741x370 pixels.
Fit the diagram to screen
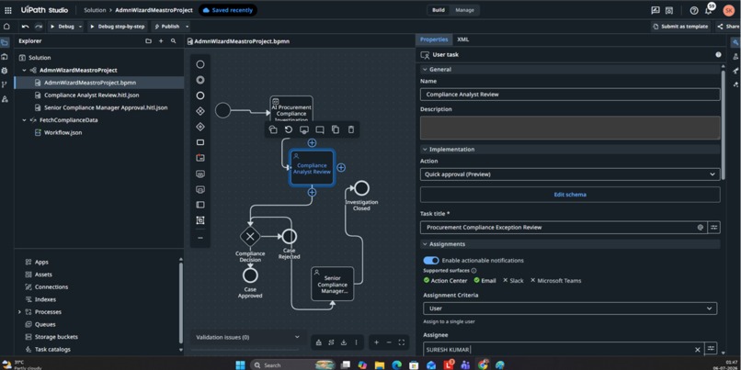click(x=402, y=342)
